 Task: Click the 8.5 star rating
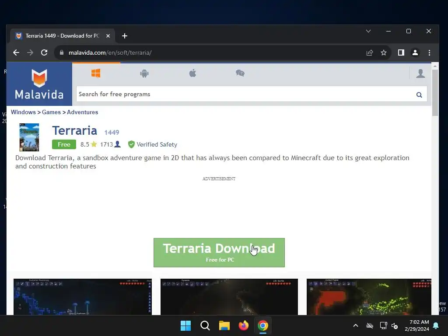[x=88, y=144]
